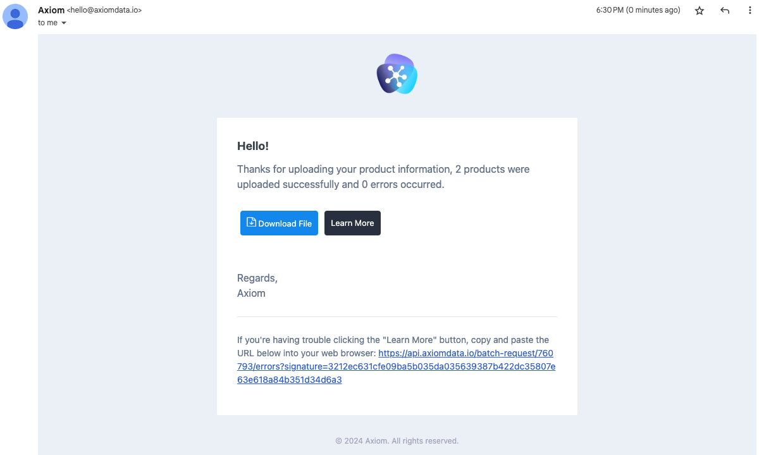Click the reply arrow icon
The height and width of the screenshot is (455, 764).
point(725,11)
